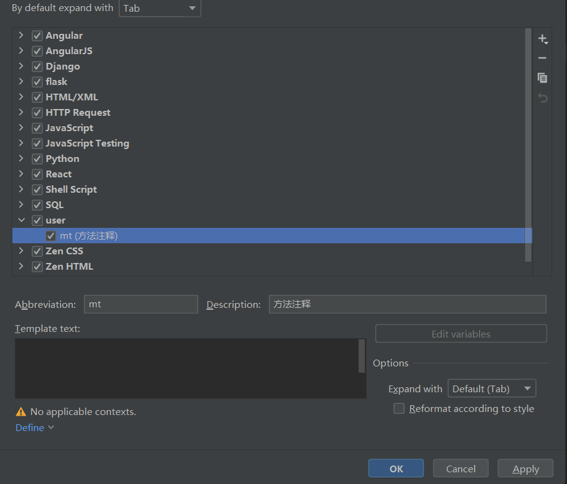Screen dimensions: 567x484
Task: Select the Shell Script group label
Action: pos(71,190)
